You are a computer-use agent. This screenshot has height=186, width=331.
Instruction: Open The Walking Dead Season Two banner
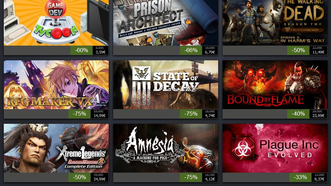[275, 23]
